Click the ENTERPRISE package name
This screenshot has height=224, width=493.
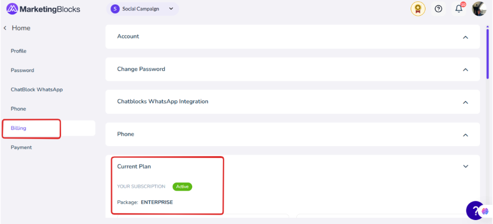[x=157, y=202]
